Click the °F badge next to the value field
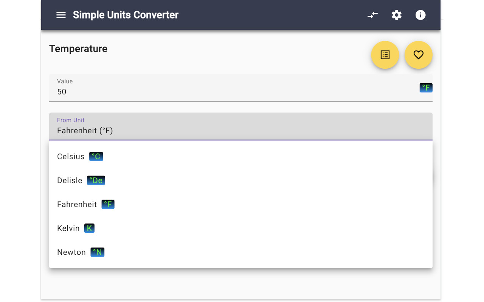Screen dimensions: 484x302 [426, 88]
